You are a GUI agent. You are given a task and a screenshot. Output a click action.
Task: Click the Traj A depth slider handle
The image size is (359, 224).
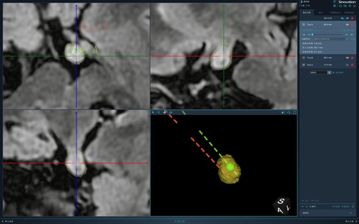tap(312, 35)
